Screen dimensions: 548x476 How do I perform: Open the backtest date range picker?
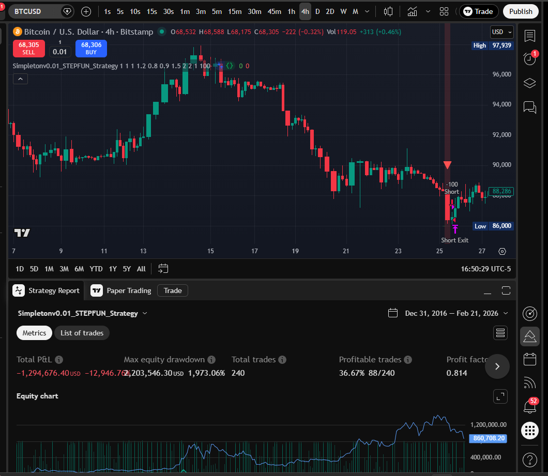click(x=448, y=313)
